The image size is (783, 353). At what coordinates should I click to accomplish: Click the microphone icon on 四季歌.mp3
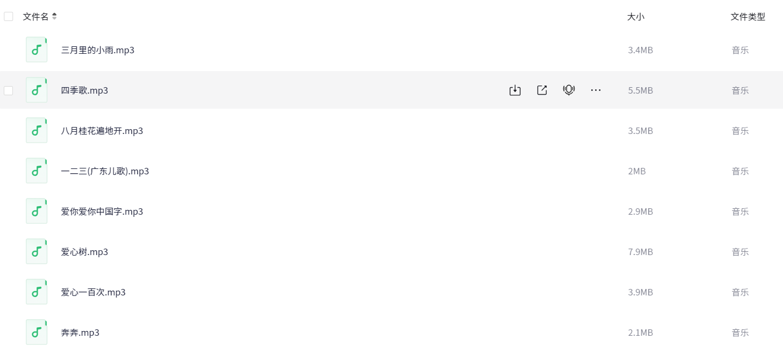[x=569, y=90]
